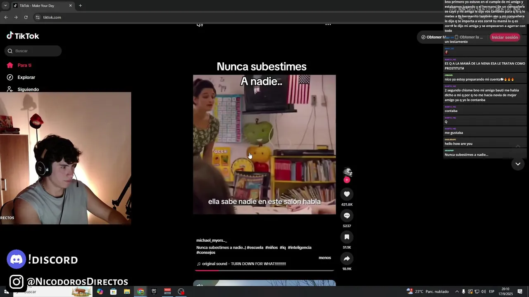
Task: Open the weather widget showing 23°C
Action: click(x=428, y=292)
